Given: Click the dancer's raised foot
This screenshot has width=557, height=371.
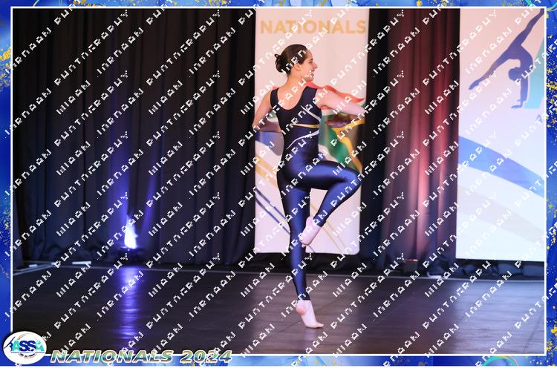Looking at the screenshot, I should click(x=309, y=232).
